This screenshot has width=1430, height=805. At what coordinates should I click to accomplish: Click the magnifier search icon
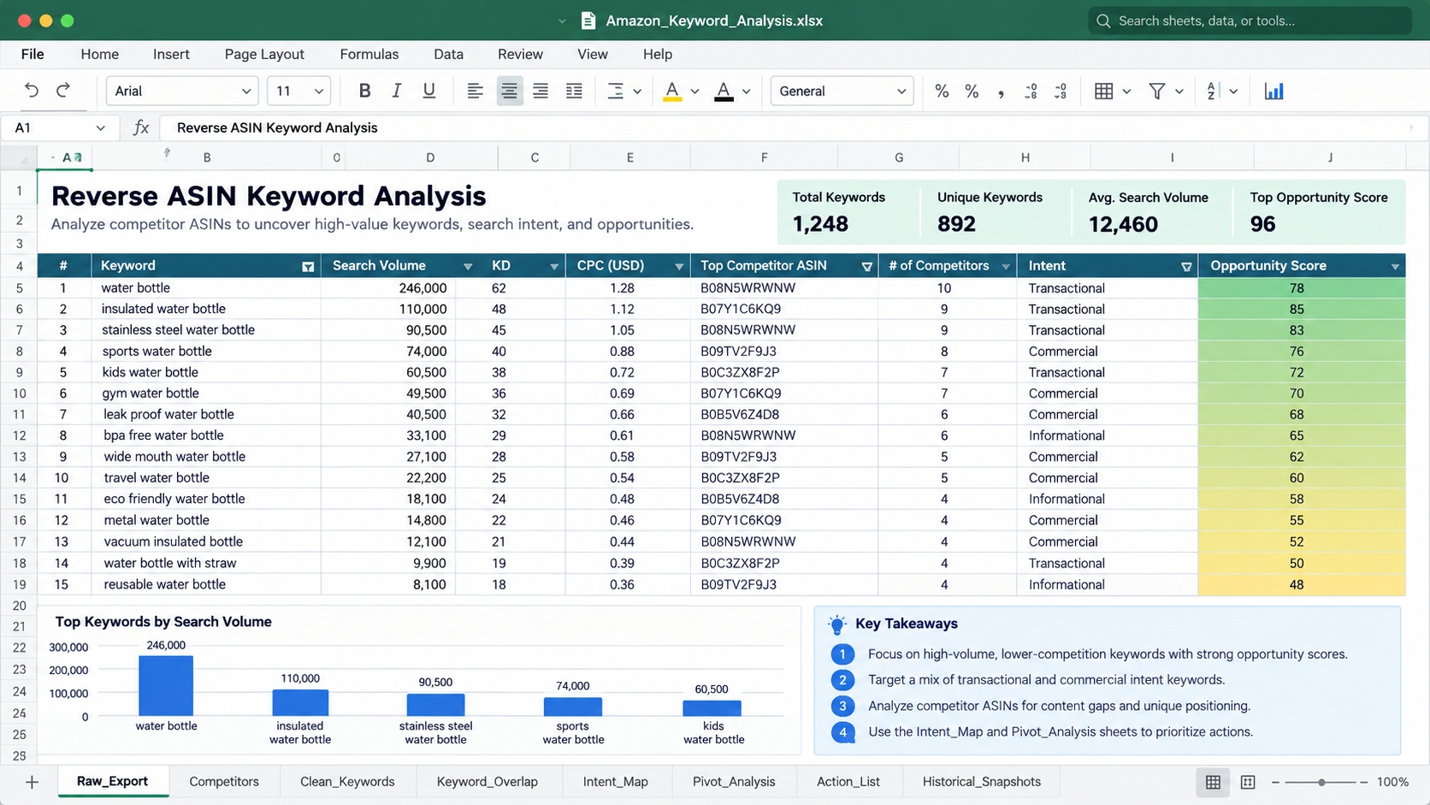[x=1103, y=21]
